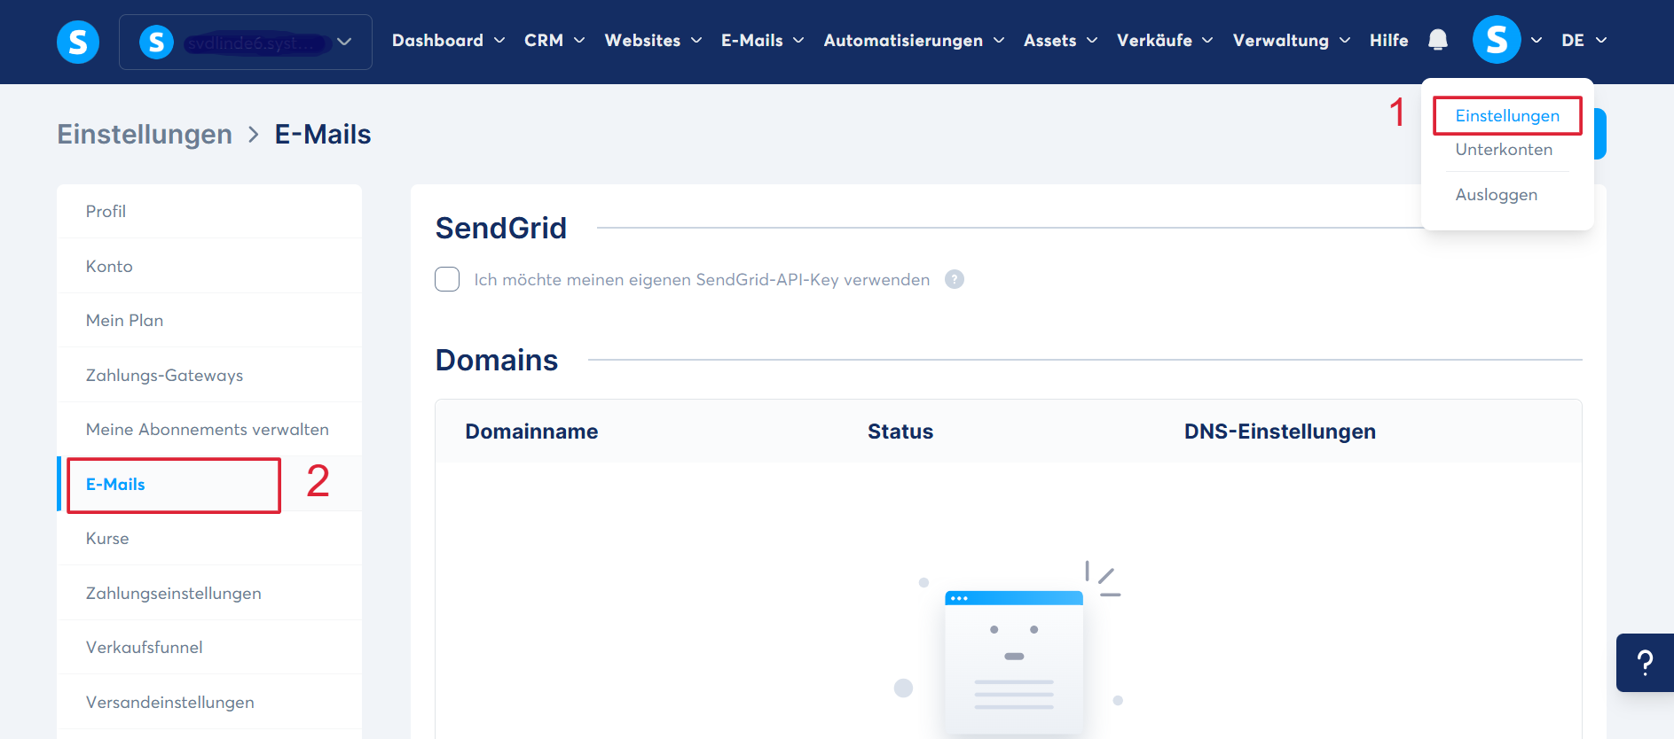The width and height of the screenshot is (1674, 739).
Task: Open the Versandeinstellungen section
Action: coord(209,703)
